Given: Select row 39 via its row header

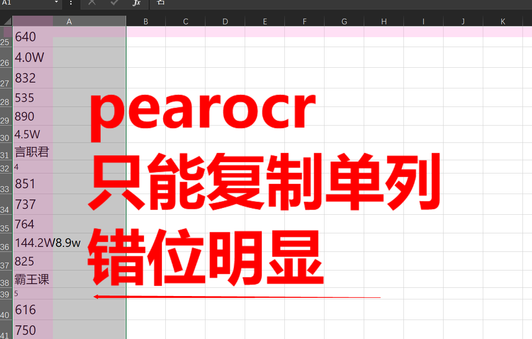Looking at the screenshot, I should click(x=6, y=294).
